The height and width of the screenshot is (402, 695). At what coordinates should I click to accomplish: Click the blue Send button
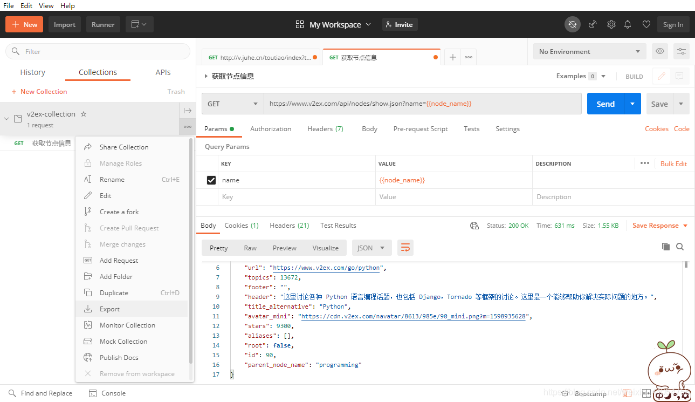point(605,104)
